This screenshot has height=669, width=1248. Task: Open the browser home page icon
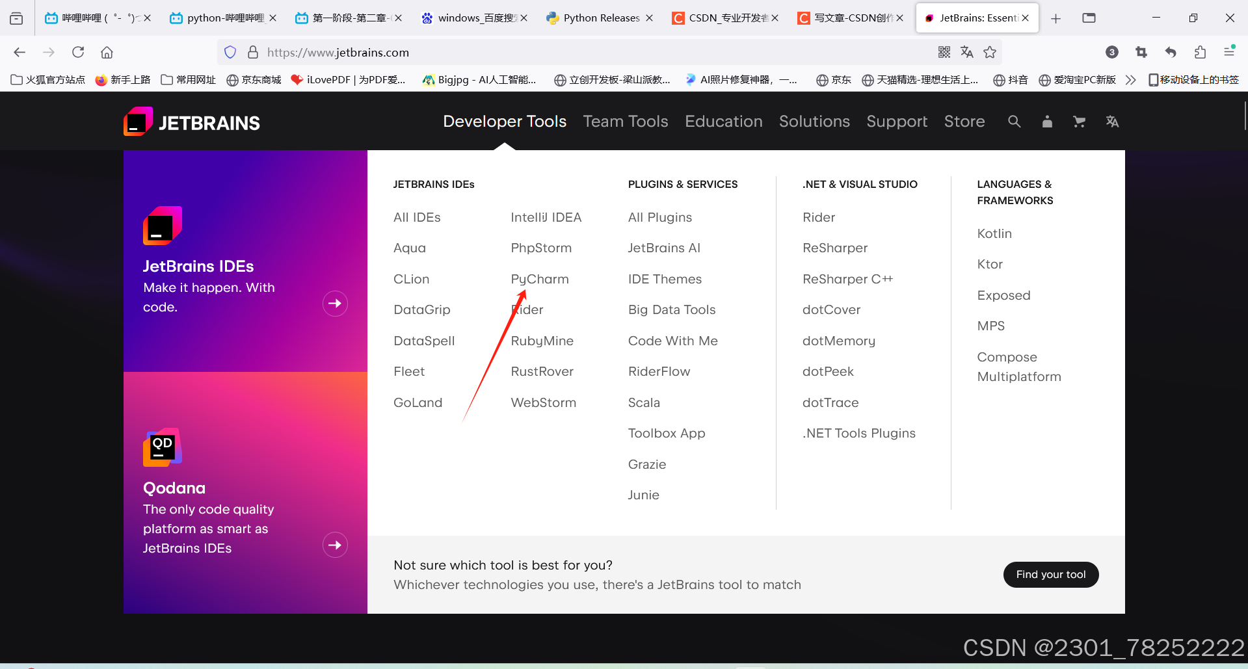coord(107,52)
